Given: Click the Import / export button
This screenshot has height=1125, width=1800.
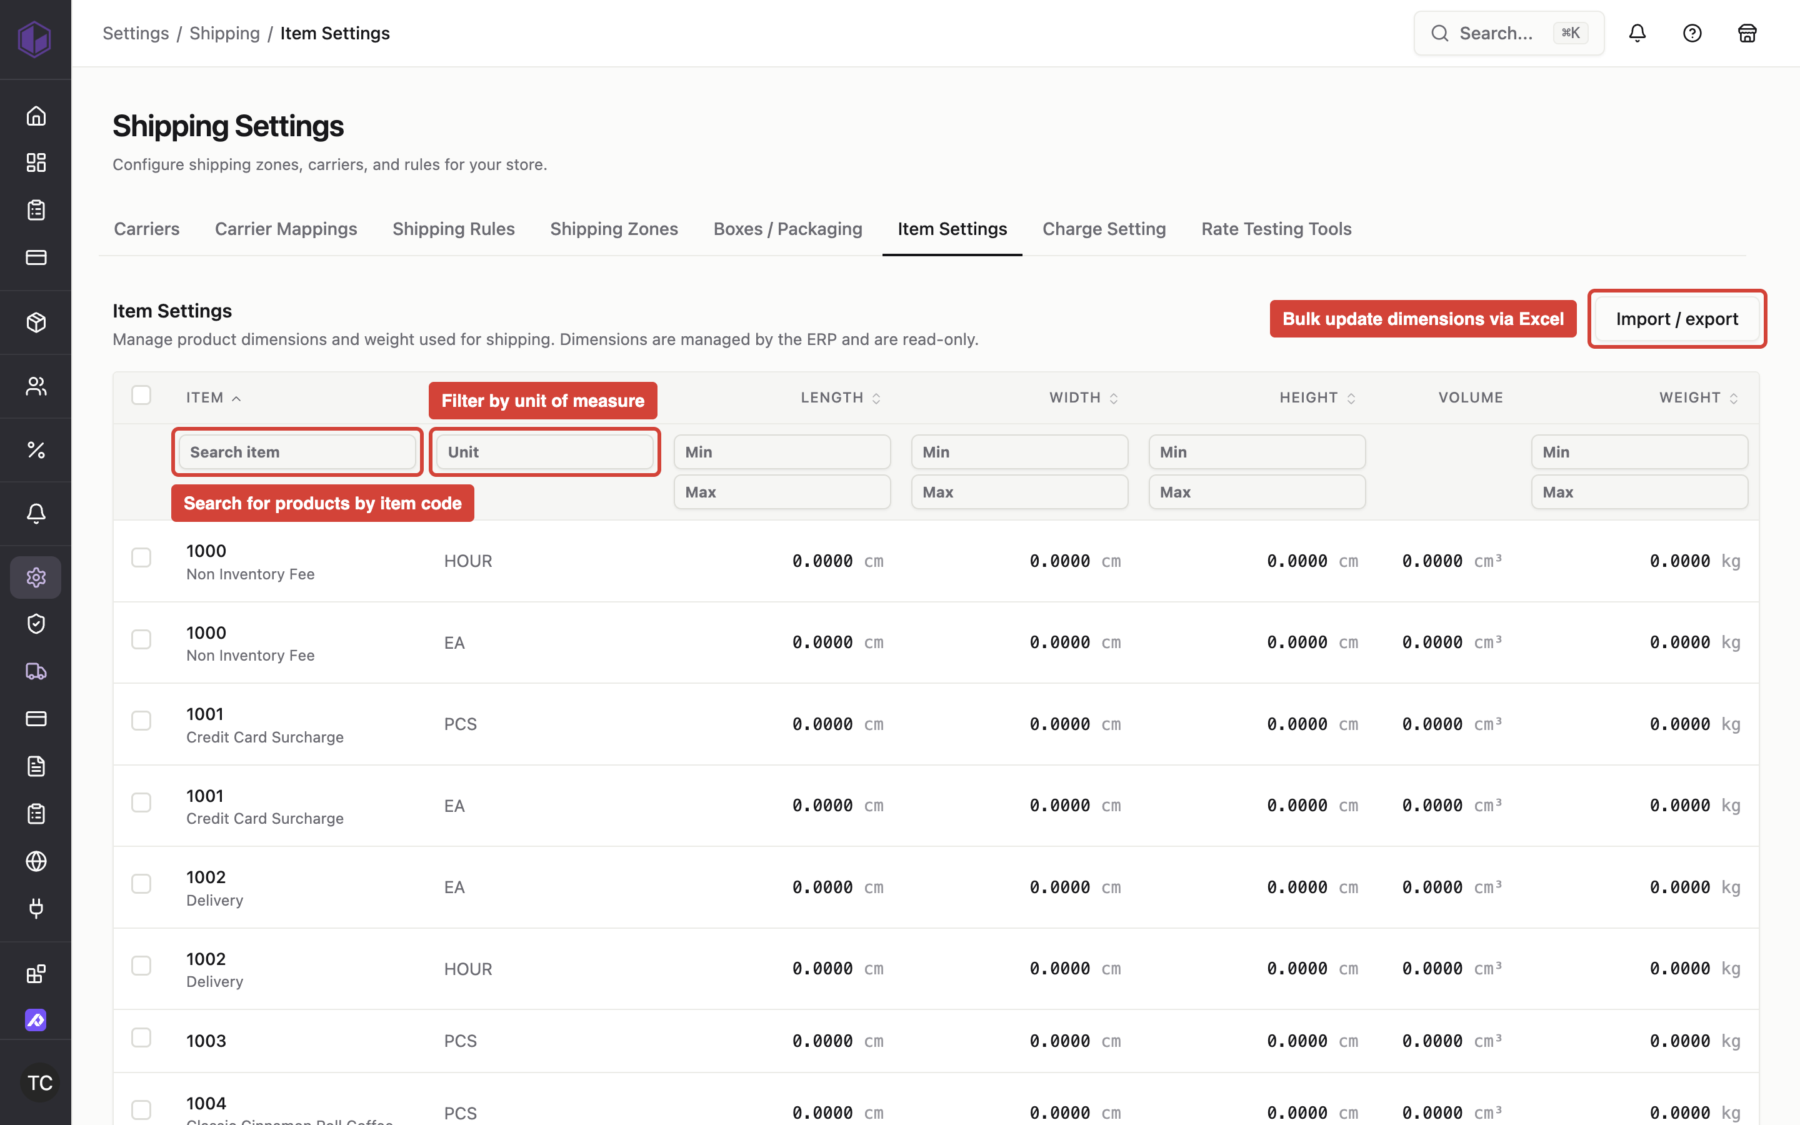Looking at the screenshot, I should point(1676,319).
